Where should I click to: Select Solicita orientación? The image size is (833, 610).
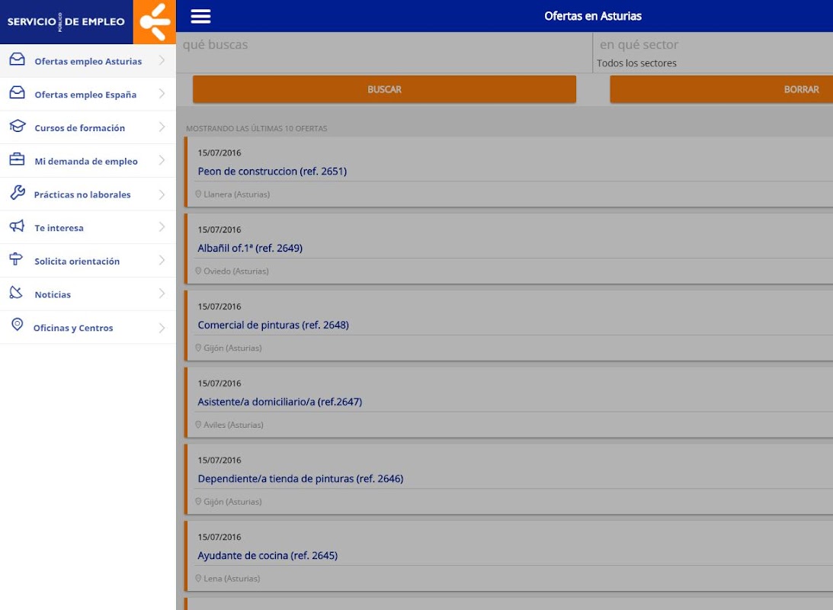[88, 261]
